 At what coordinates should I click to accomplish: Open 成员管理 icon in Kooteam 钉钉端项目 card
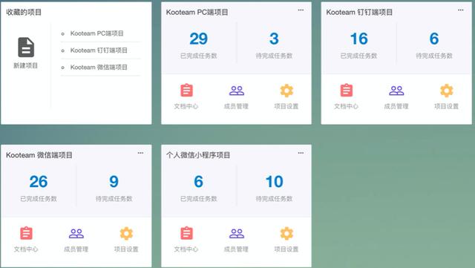[x=396, y=91]
